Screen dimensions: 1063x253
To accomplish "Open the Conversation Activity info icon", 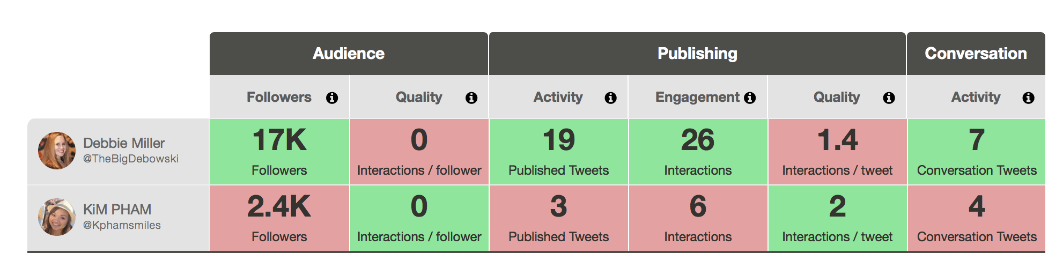I will (x=1028, y=98).
